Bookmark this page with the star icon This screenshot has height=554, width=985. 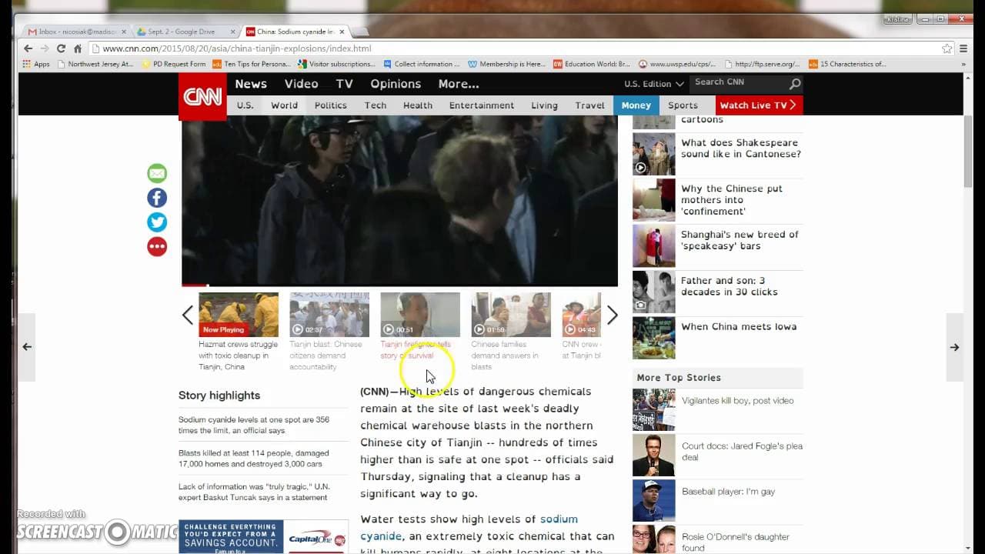(947, 48)
